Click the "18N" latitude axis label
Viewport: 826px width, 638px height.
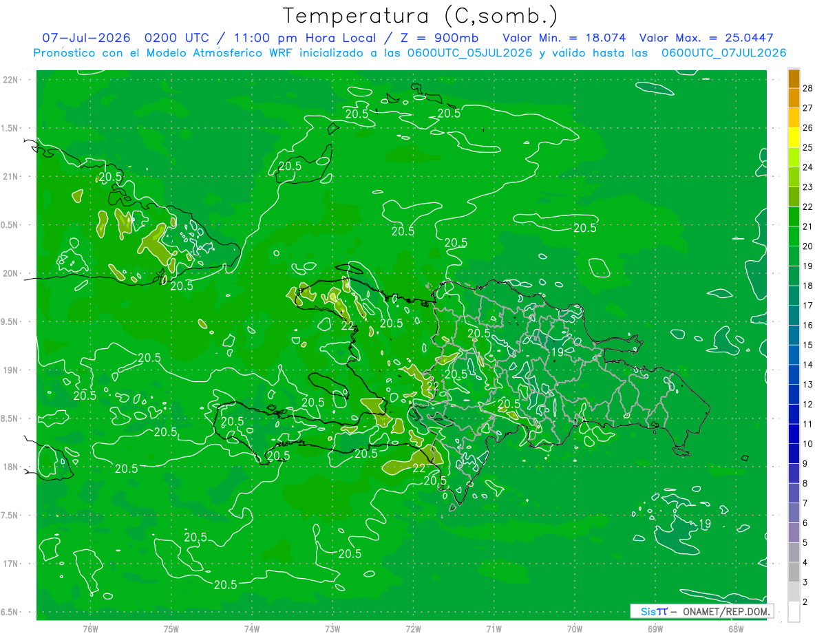pos(10,467)
